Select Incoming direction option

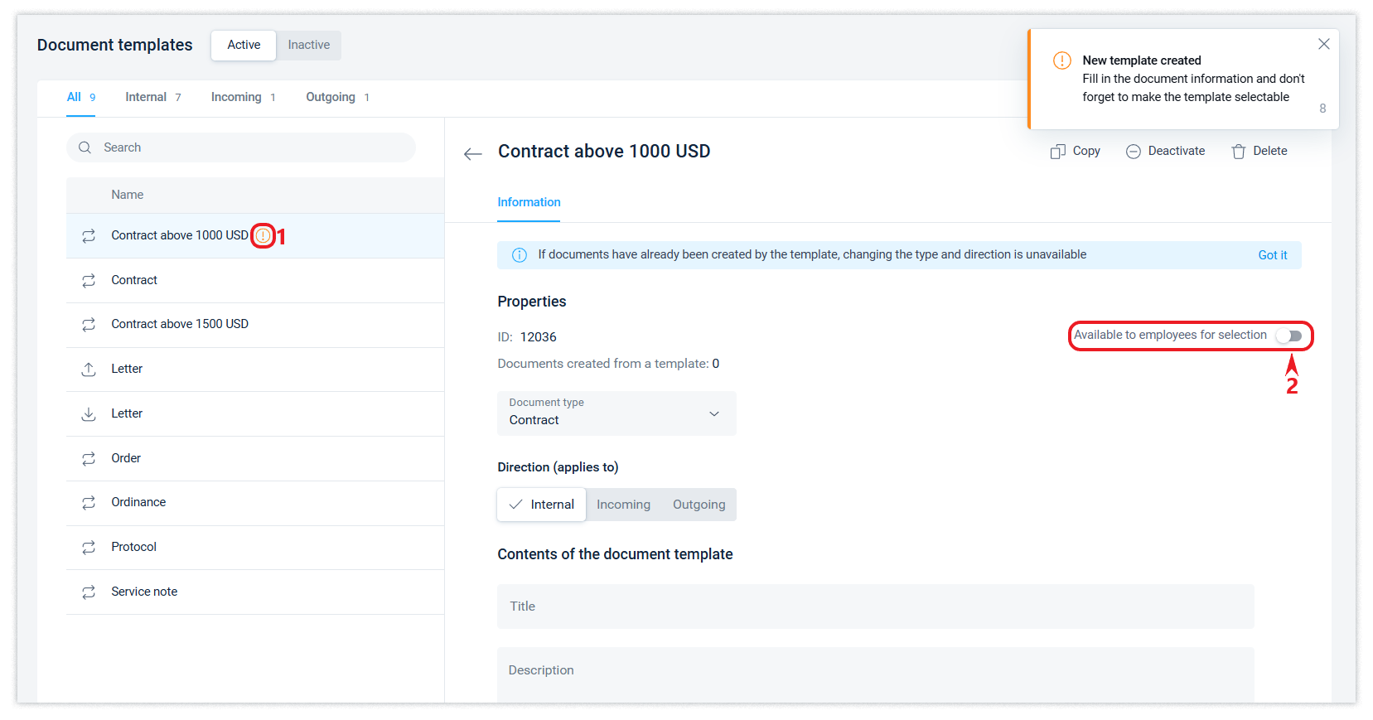tap(623, 505)
